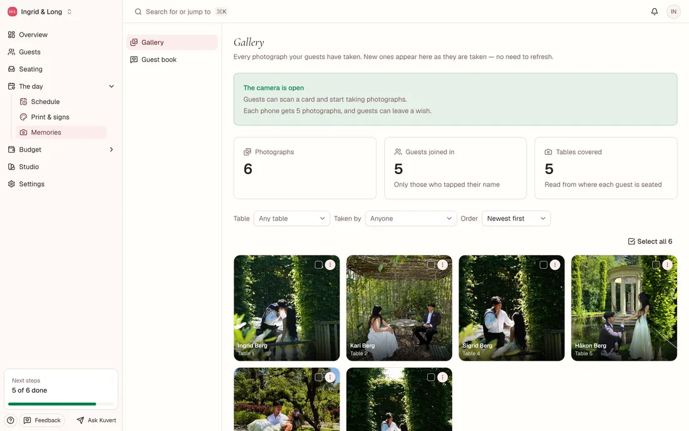
Task: Check Select all 6 photos
Action: point(650,241)
